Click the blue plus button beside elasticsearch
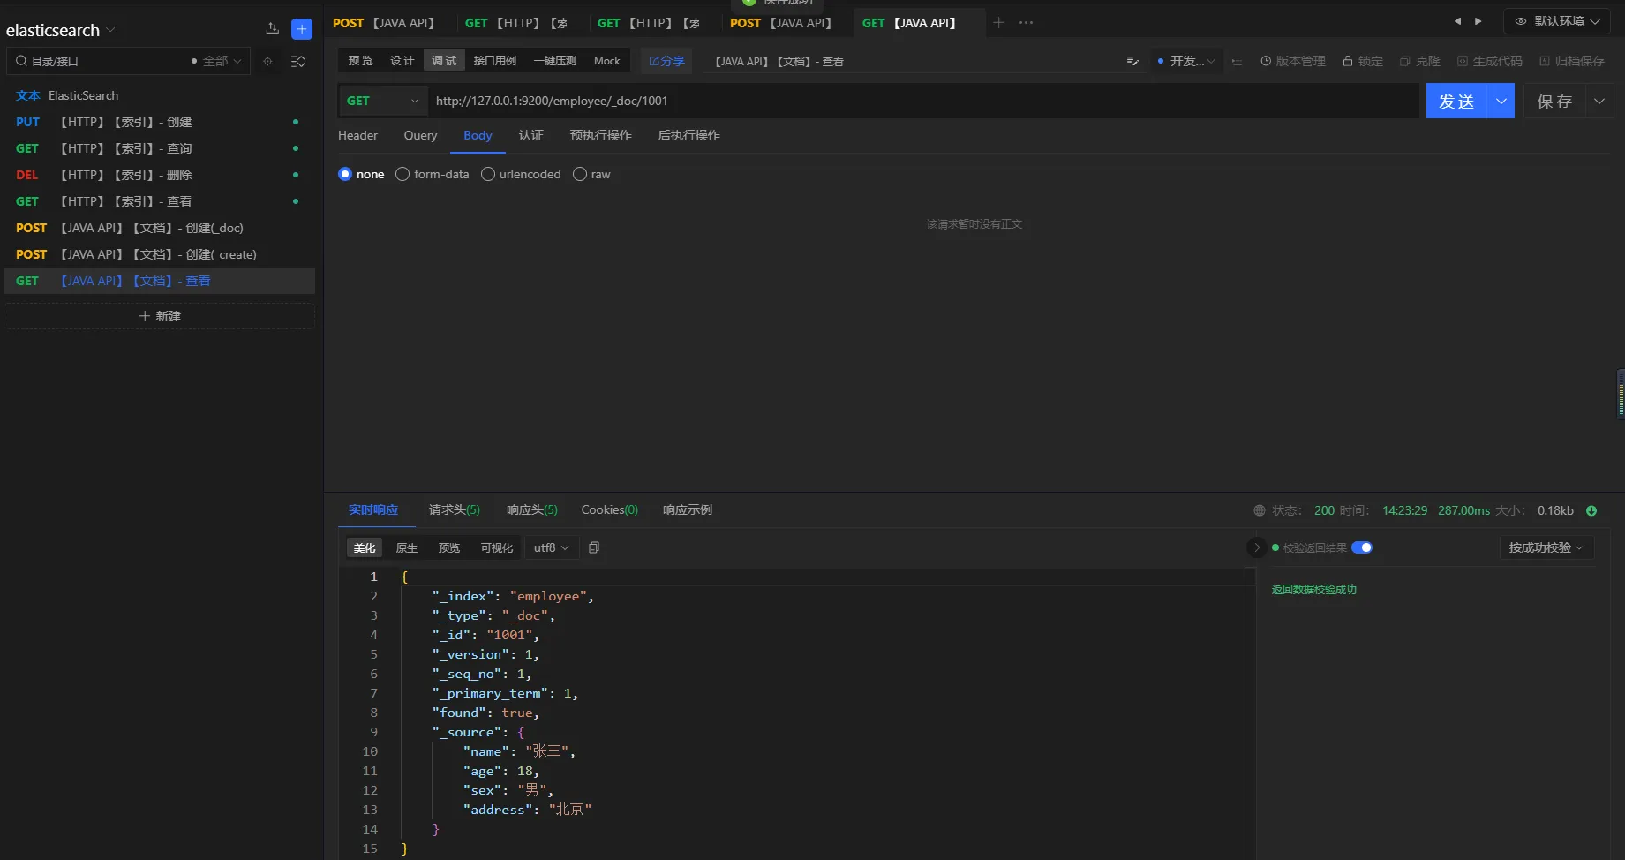 coord(302,29)
